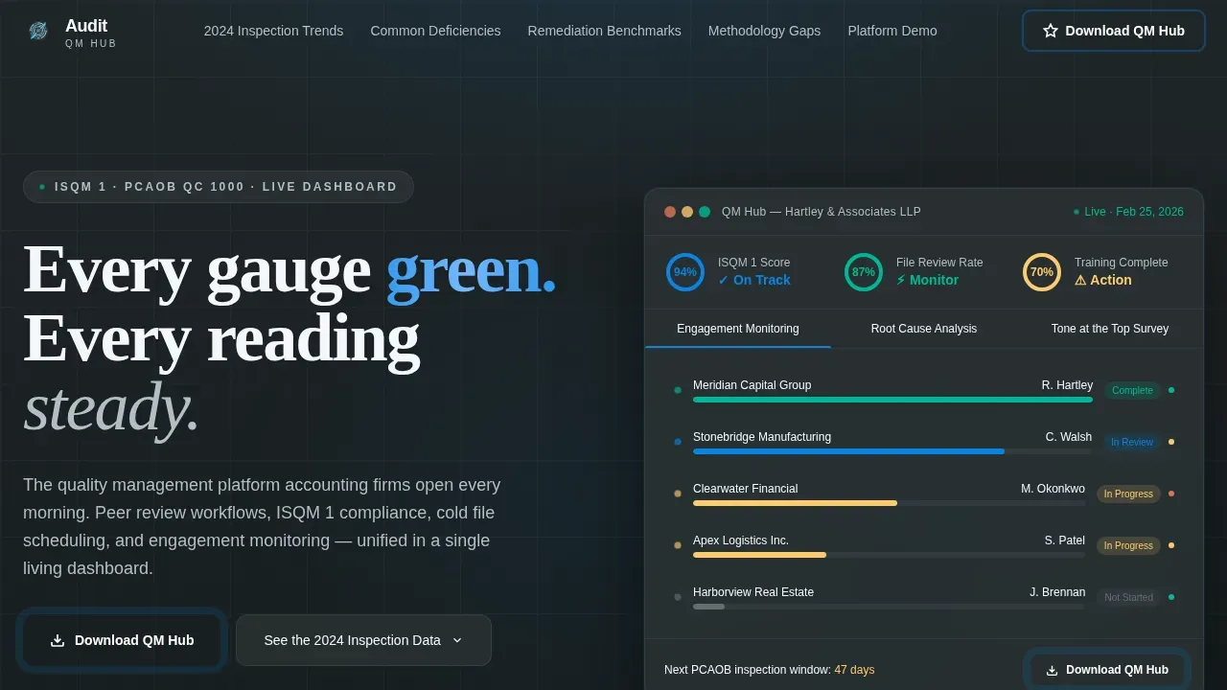Image resolution: width=1227 pixels, height=690 pixels.
Task: Click status dot left of Clearwater Financial
Action: pyautogui.click(x=678, y=494)
